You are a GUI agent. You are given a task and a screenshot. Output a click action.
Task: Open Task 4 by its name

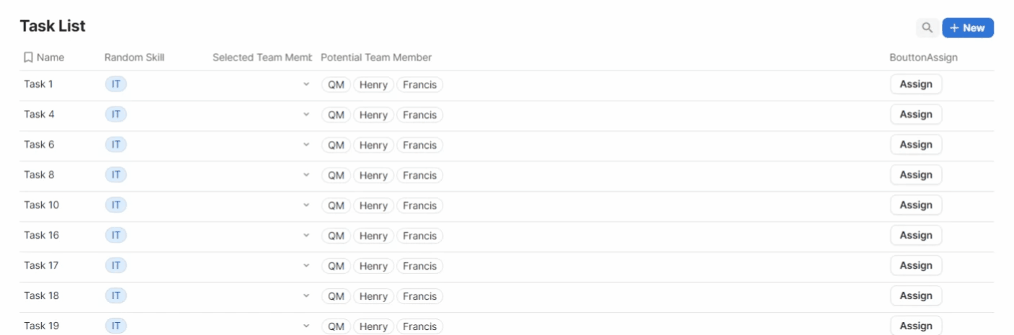pos(39,114)
